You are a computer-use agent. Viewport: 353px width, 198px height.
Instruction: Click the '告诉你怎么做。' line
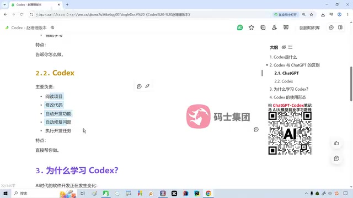tap(50, 54)
